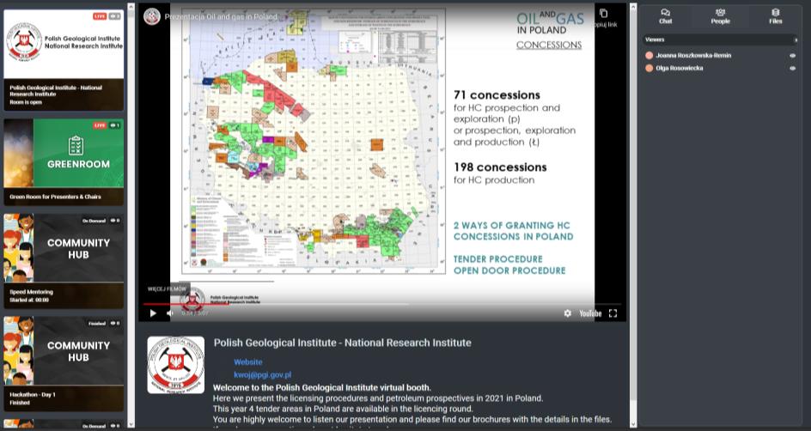Enter fullscreen video mode
The width and height of the screenshot is (811, 431).
coord(613,313)
